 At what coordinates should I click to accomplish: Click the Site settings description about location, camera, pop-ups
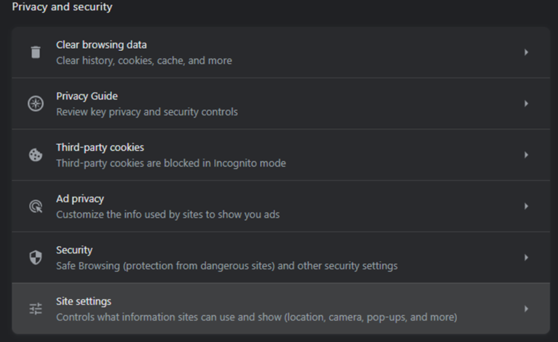(x=257, y=317)
